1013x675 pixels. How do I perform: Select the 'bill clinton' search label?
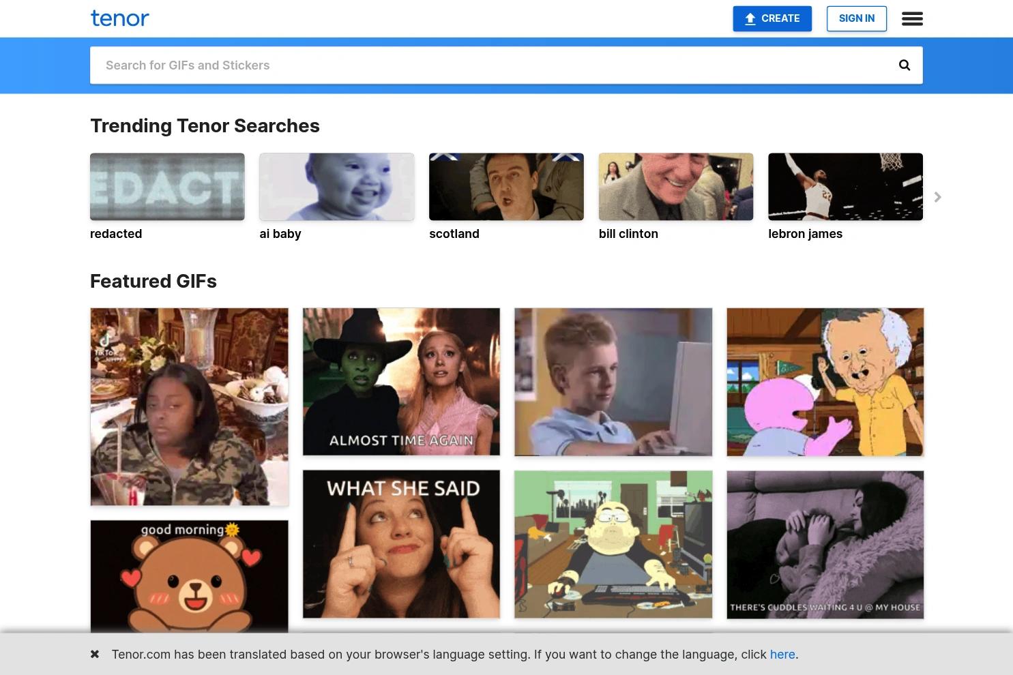[x=628, y=234]
